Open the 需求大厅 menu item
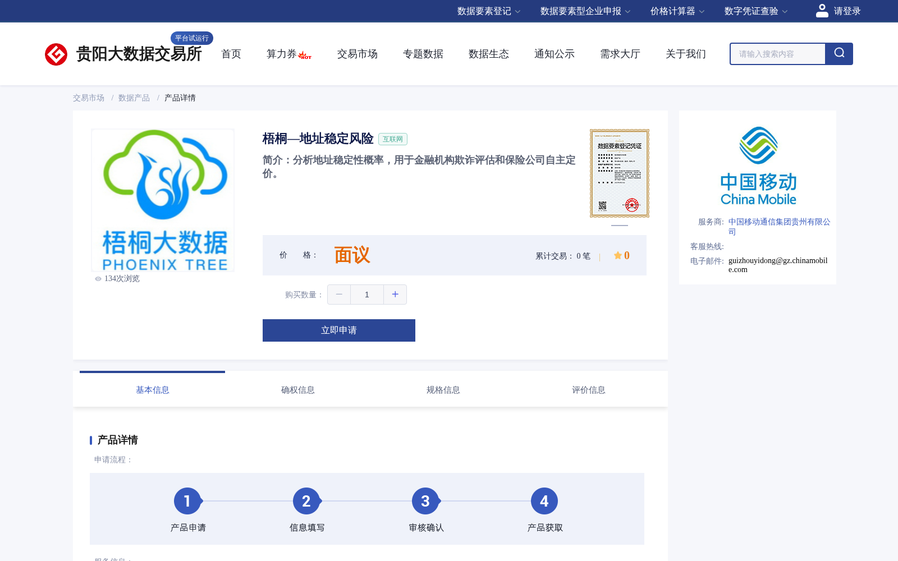Viewport: 898px width, 561px height. pyautogui.click(x=620, y=54)
